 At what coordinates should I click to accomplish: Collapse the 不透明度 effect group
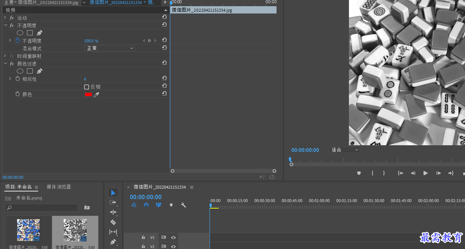[x=5, y=25]
